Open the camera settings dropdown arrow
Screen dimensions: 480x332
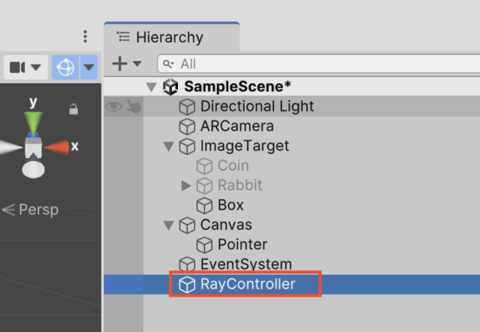coord(36,67)
